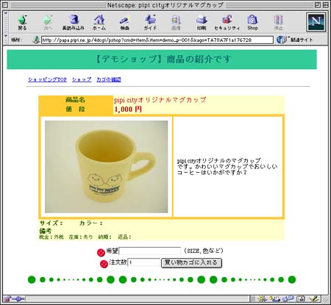This screenshot has height=305, width=331.
Task: Click the 買い物カゴに入れる button
Action: (191, 263)
